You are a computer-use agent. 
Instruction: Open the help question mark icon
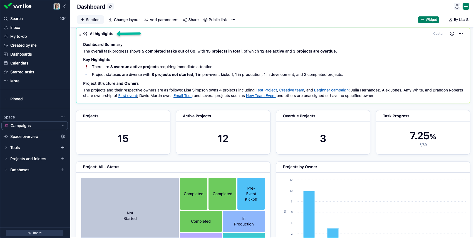457,6
